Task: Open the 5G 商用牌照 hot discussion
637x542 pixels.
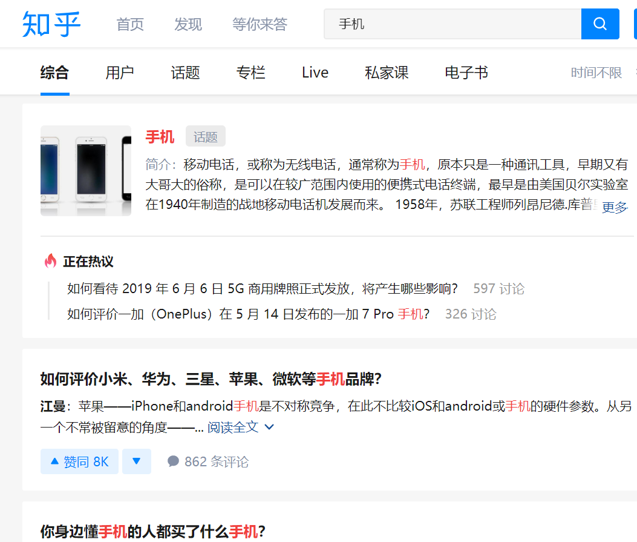Action: click(x=263, y=289)
